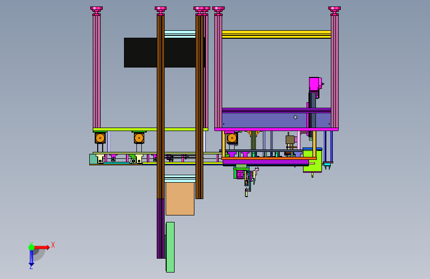Click the small circular hole on purple plate
430x279 pixels.
click(296, 117)
